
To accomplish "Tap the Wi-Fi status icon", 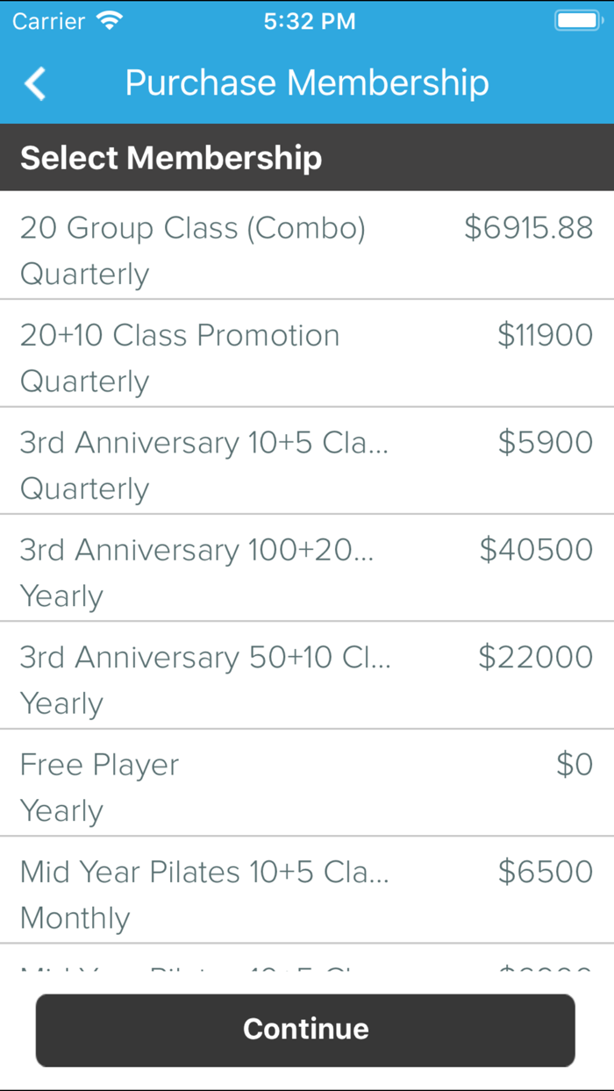I will coord(111,22).
